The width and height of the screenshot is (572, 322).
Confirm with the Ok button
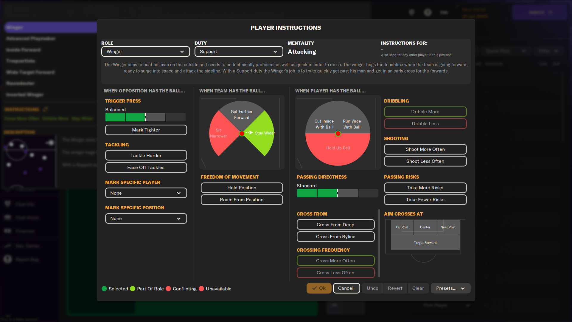(319, 288)
